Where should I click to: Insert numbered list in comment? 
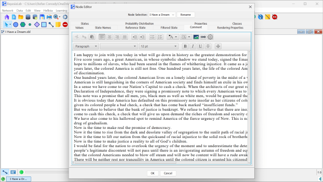click(x=160, y=37)
